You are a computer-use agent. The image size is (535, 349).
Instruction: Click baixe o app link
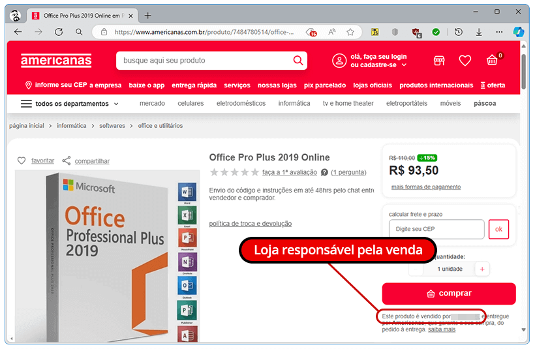pos(147,85)
